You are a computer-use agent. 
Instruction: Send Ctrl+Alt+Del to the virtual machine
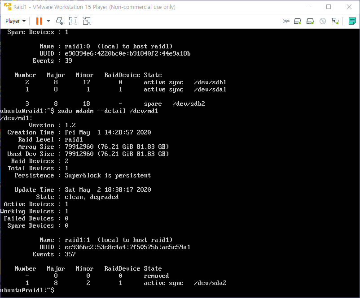point(60,21)
